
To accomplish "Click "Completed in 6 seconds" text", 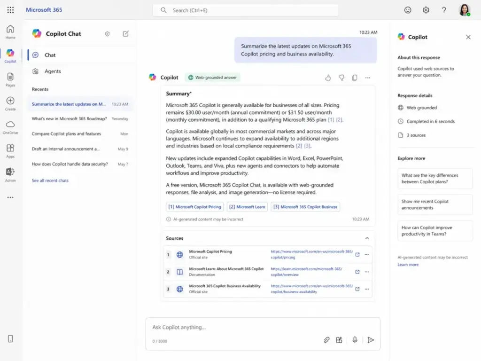I will tap(430, 121).
